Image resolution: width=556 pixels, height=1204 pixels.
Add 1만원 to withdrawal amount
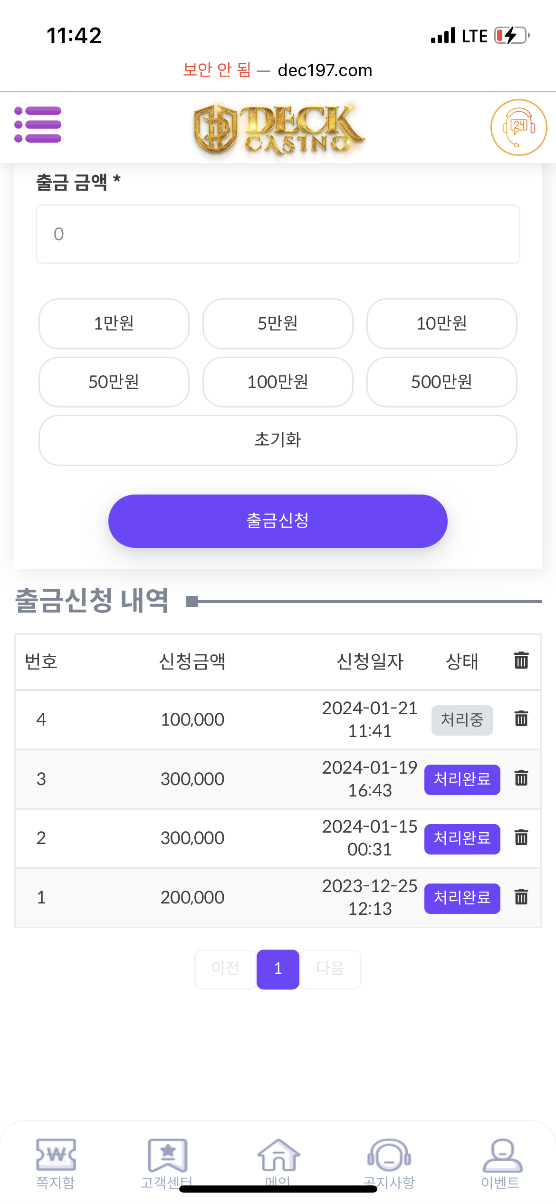[x=114, y=323]
